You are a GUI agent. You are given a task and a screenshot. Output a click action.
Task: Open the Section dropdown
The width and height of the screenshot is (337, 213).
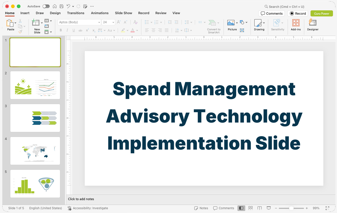pos(48,32)
